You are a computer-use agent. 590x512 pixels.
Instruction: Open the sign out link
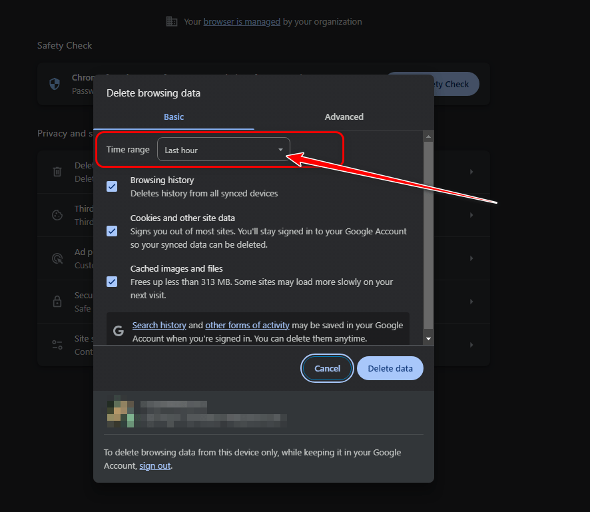click(x=155, y=466)
